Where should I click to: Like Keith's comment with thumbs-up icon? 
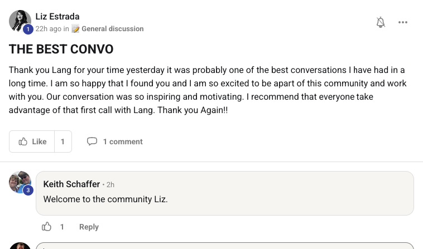(47, 227)
